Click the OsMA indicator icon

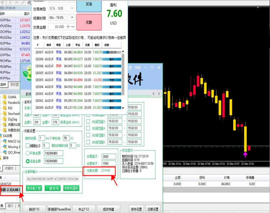point(5,97)
